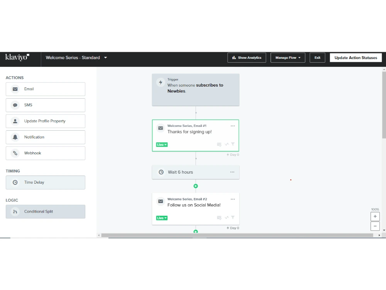Image resolution: width=386 pixels, height=290 pixels.
Task: Expand the Manage Flow dropdown
Action: tap(288, 57)
